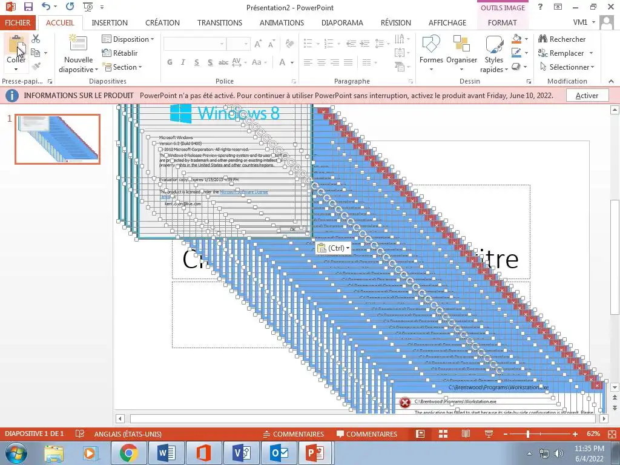Click the zoom out minus button
The width and height of the screenshot is (620, 465).
click(x=506, y=434)
